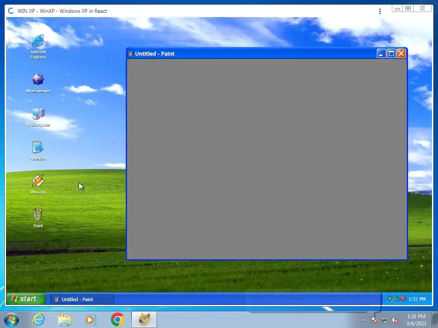The width and height of the screenshot is (438, 328).
Task: Minimize the WIN XP app window
Action: (x=397, y=9)
